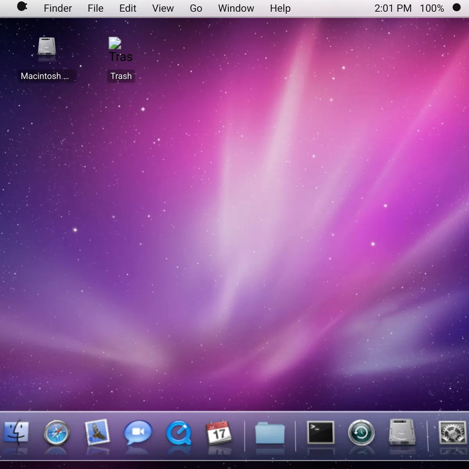Open System Preferences gear in dock
Viewport: 469px width, 469px height.
point(453,432)
